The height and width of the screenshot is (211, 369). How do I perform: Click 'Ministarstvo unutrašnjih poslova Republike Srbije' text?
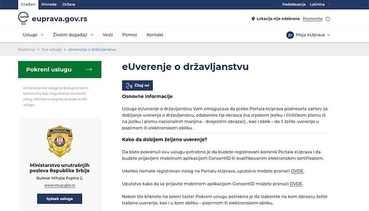click(x=60, y=168)
